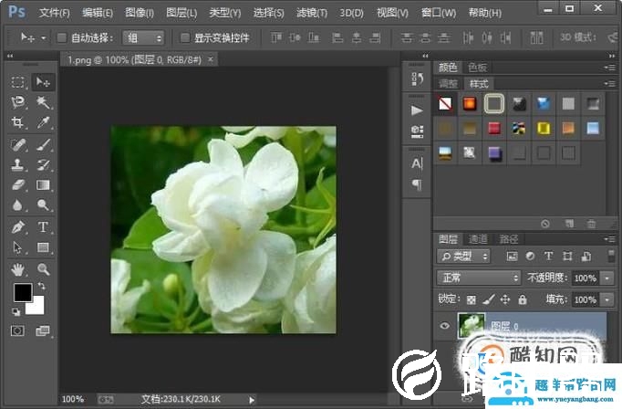Switch to the 调整 tab
622x409 pixels.
[448, 84]
